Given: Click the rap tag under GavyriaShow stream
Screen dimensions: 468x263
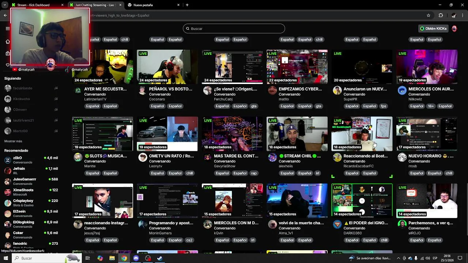Looking at the screenshot, I should coord(254,173).
